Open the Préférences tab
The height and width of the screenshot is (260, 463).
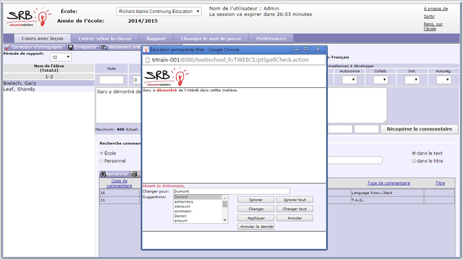(x=271, y=39)
